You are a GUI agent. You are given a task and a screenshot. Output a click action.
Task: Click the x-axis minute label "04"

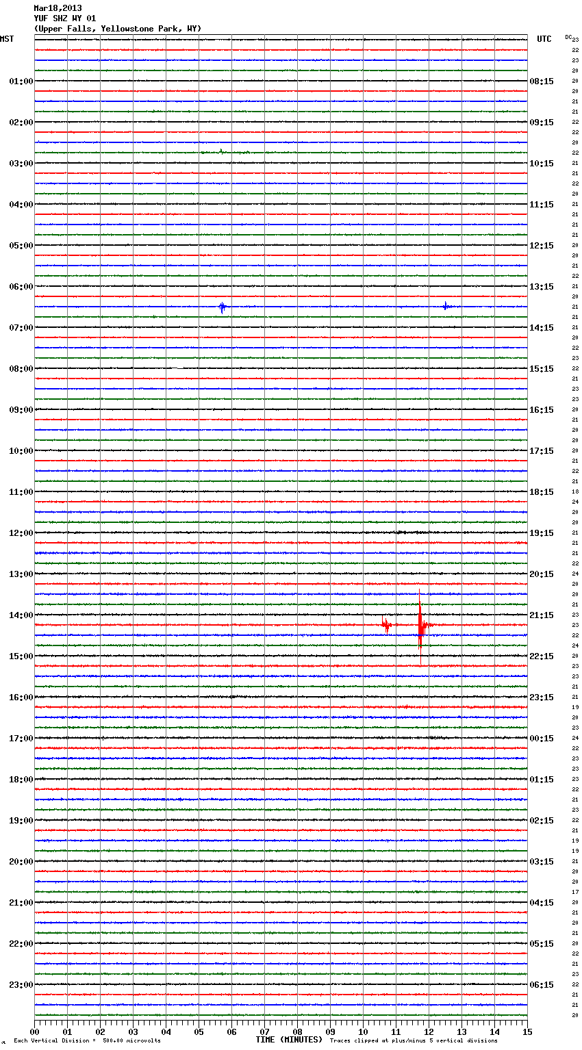click(166, 1032)
